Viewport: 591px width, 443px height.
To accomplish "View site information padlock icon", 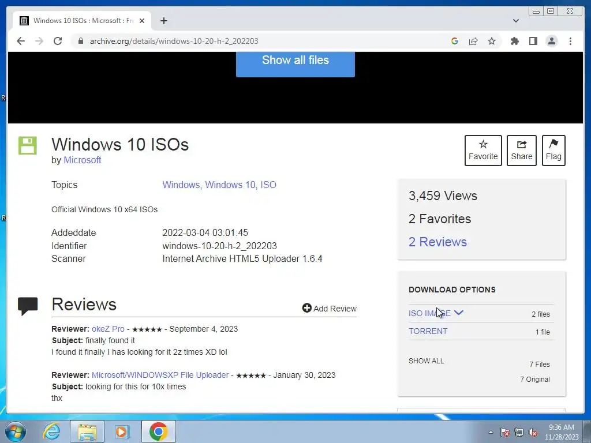I will (80, 41).
